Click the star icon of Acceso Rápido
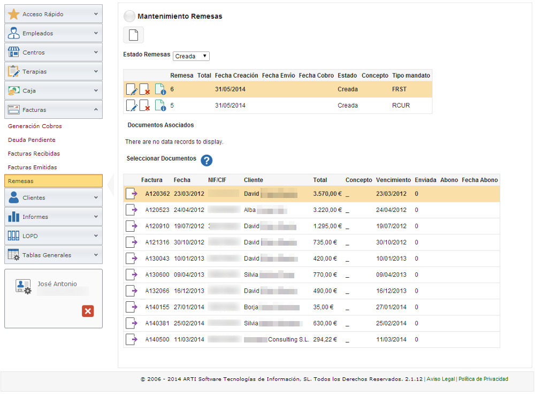Screen dimensions: 535x396 tap(14, 14)
